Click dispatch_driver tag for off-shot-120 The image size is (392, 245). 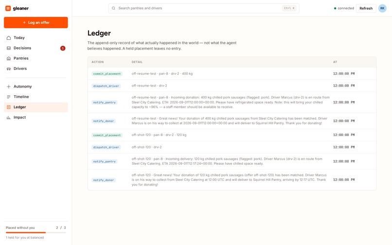(106, 147)
